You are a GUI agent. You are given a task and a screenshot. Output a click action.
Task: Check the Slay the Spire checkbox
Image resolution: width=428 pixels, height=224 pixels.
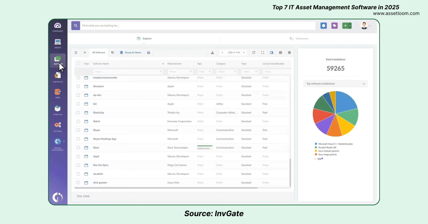click(x=78, y=165)
